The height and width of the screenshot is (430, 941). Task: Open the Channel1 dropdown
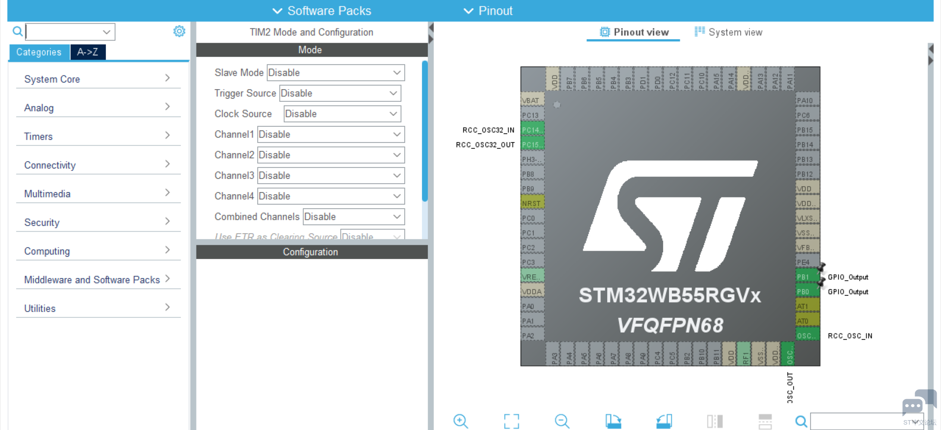click(331, 134)
